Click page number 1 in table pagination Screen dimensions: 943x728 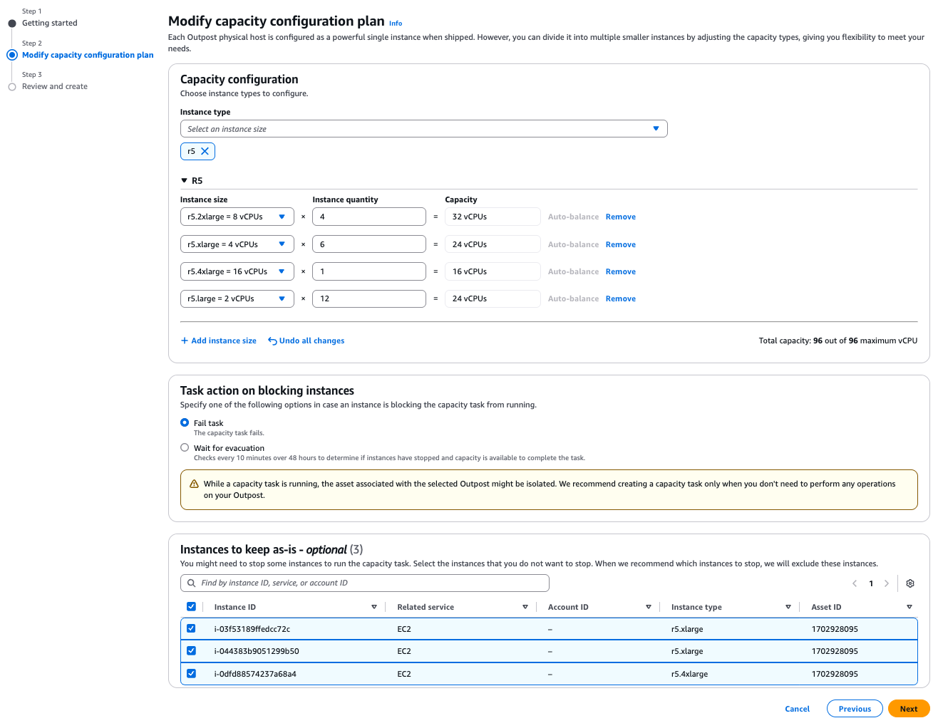[x=871, y=583]
